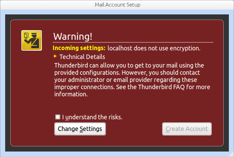
Task: Click the word 'information.' ending the paragraph
Action: [71, 94]
